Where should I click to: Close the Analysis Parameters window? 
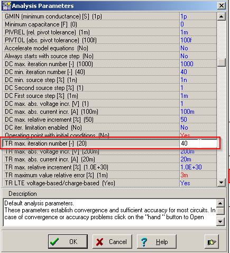[222, 6]
